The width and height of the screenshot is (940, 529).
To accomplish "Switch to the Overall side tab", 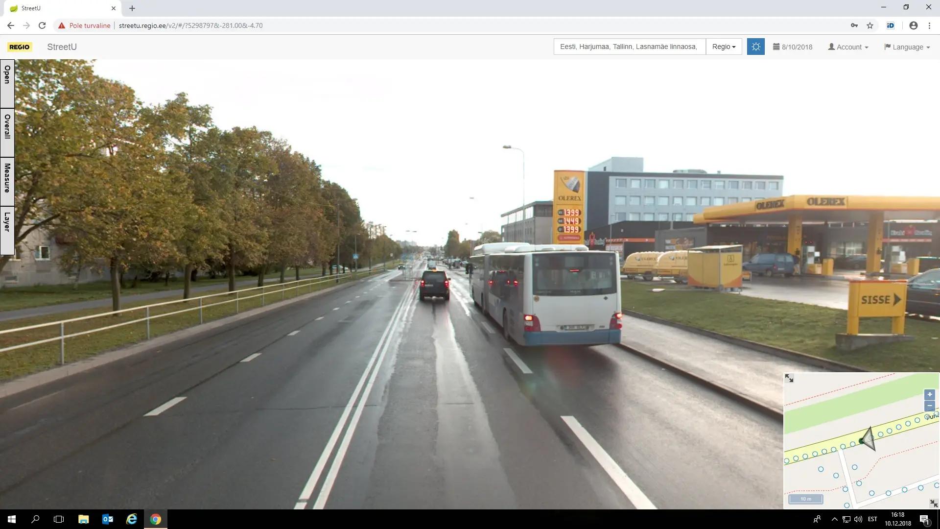I will click(7, 132).
